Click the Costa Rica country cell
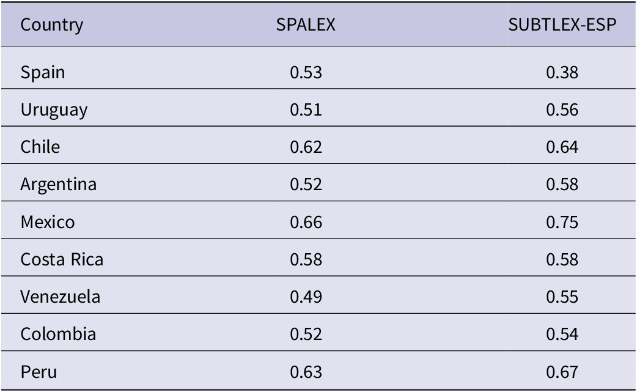Image resolution: width=637 pixels, height=392 pixels. pyautogui.click(x=62, y=259)
